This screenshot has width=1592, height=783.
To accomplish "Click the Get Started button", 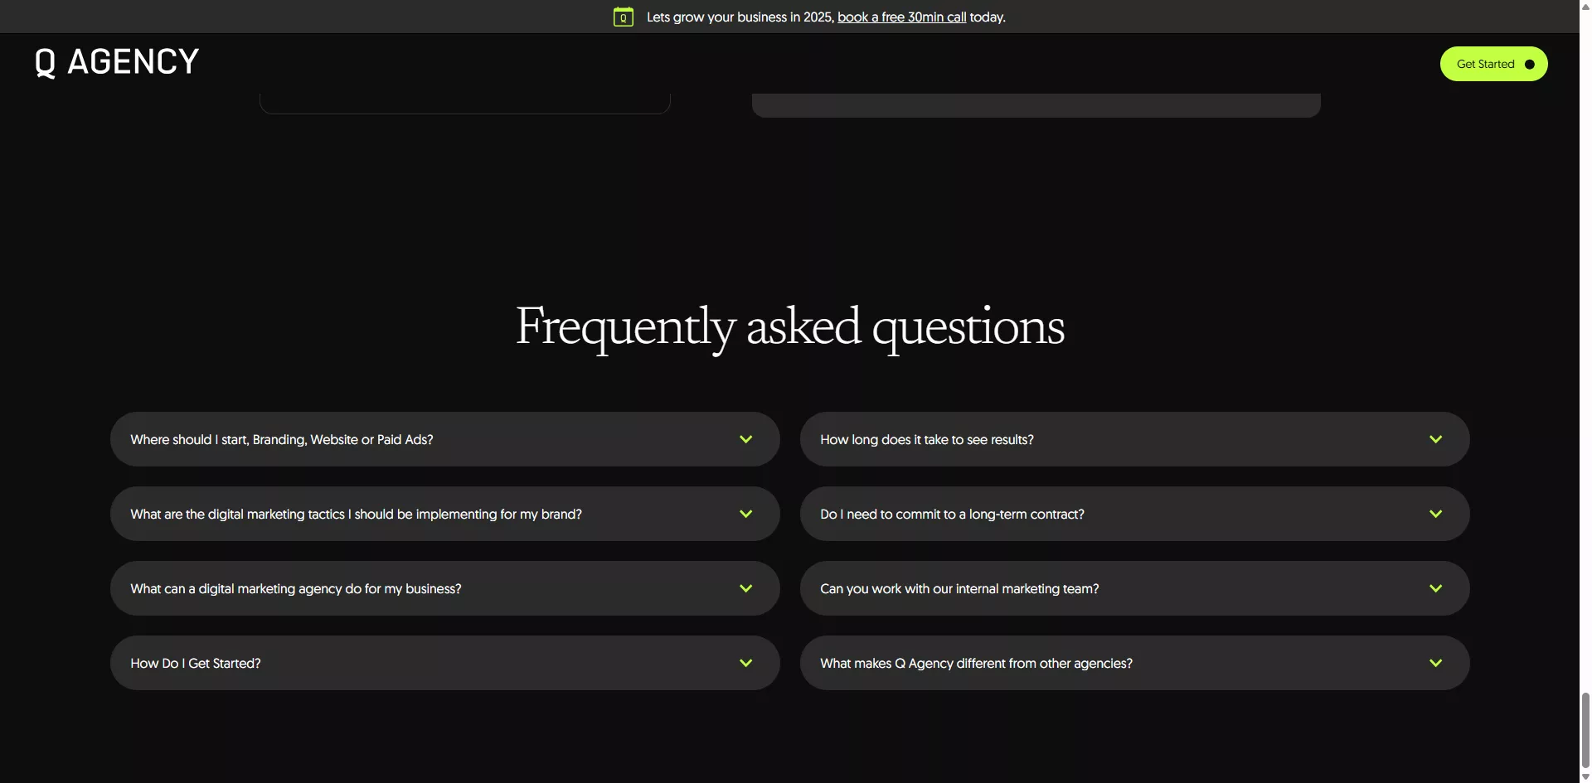I will pyautogui.click(x=1492, y=64).
